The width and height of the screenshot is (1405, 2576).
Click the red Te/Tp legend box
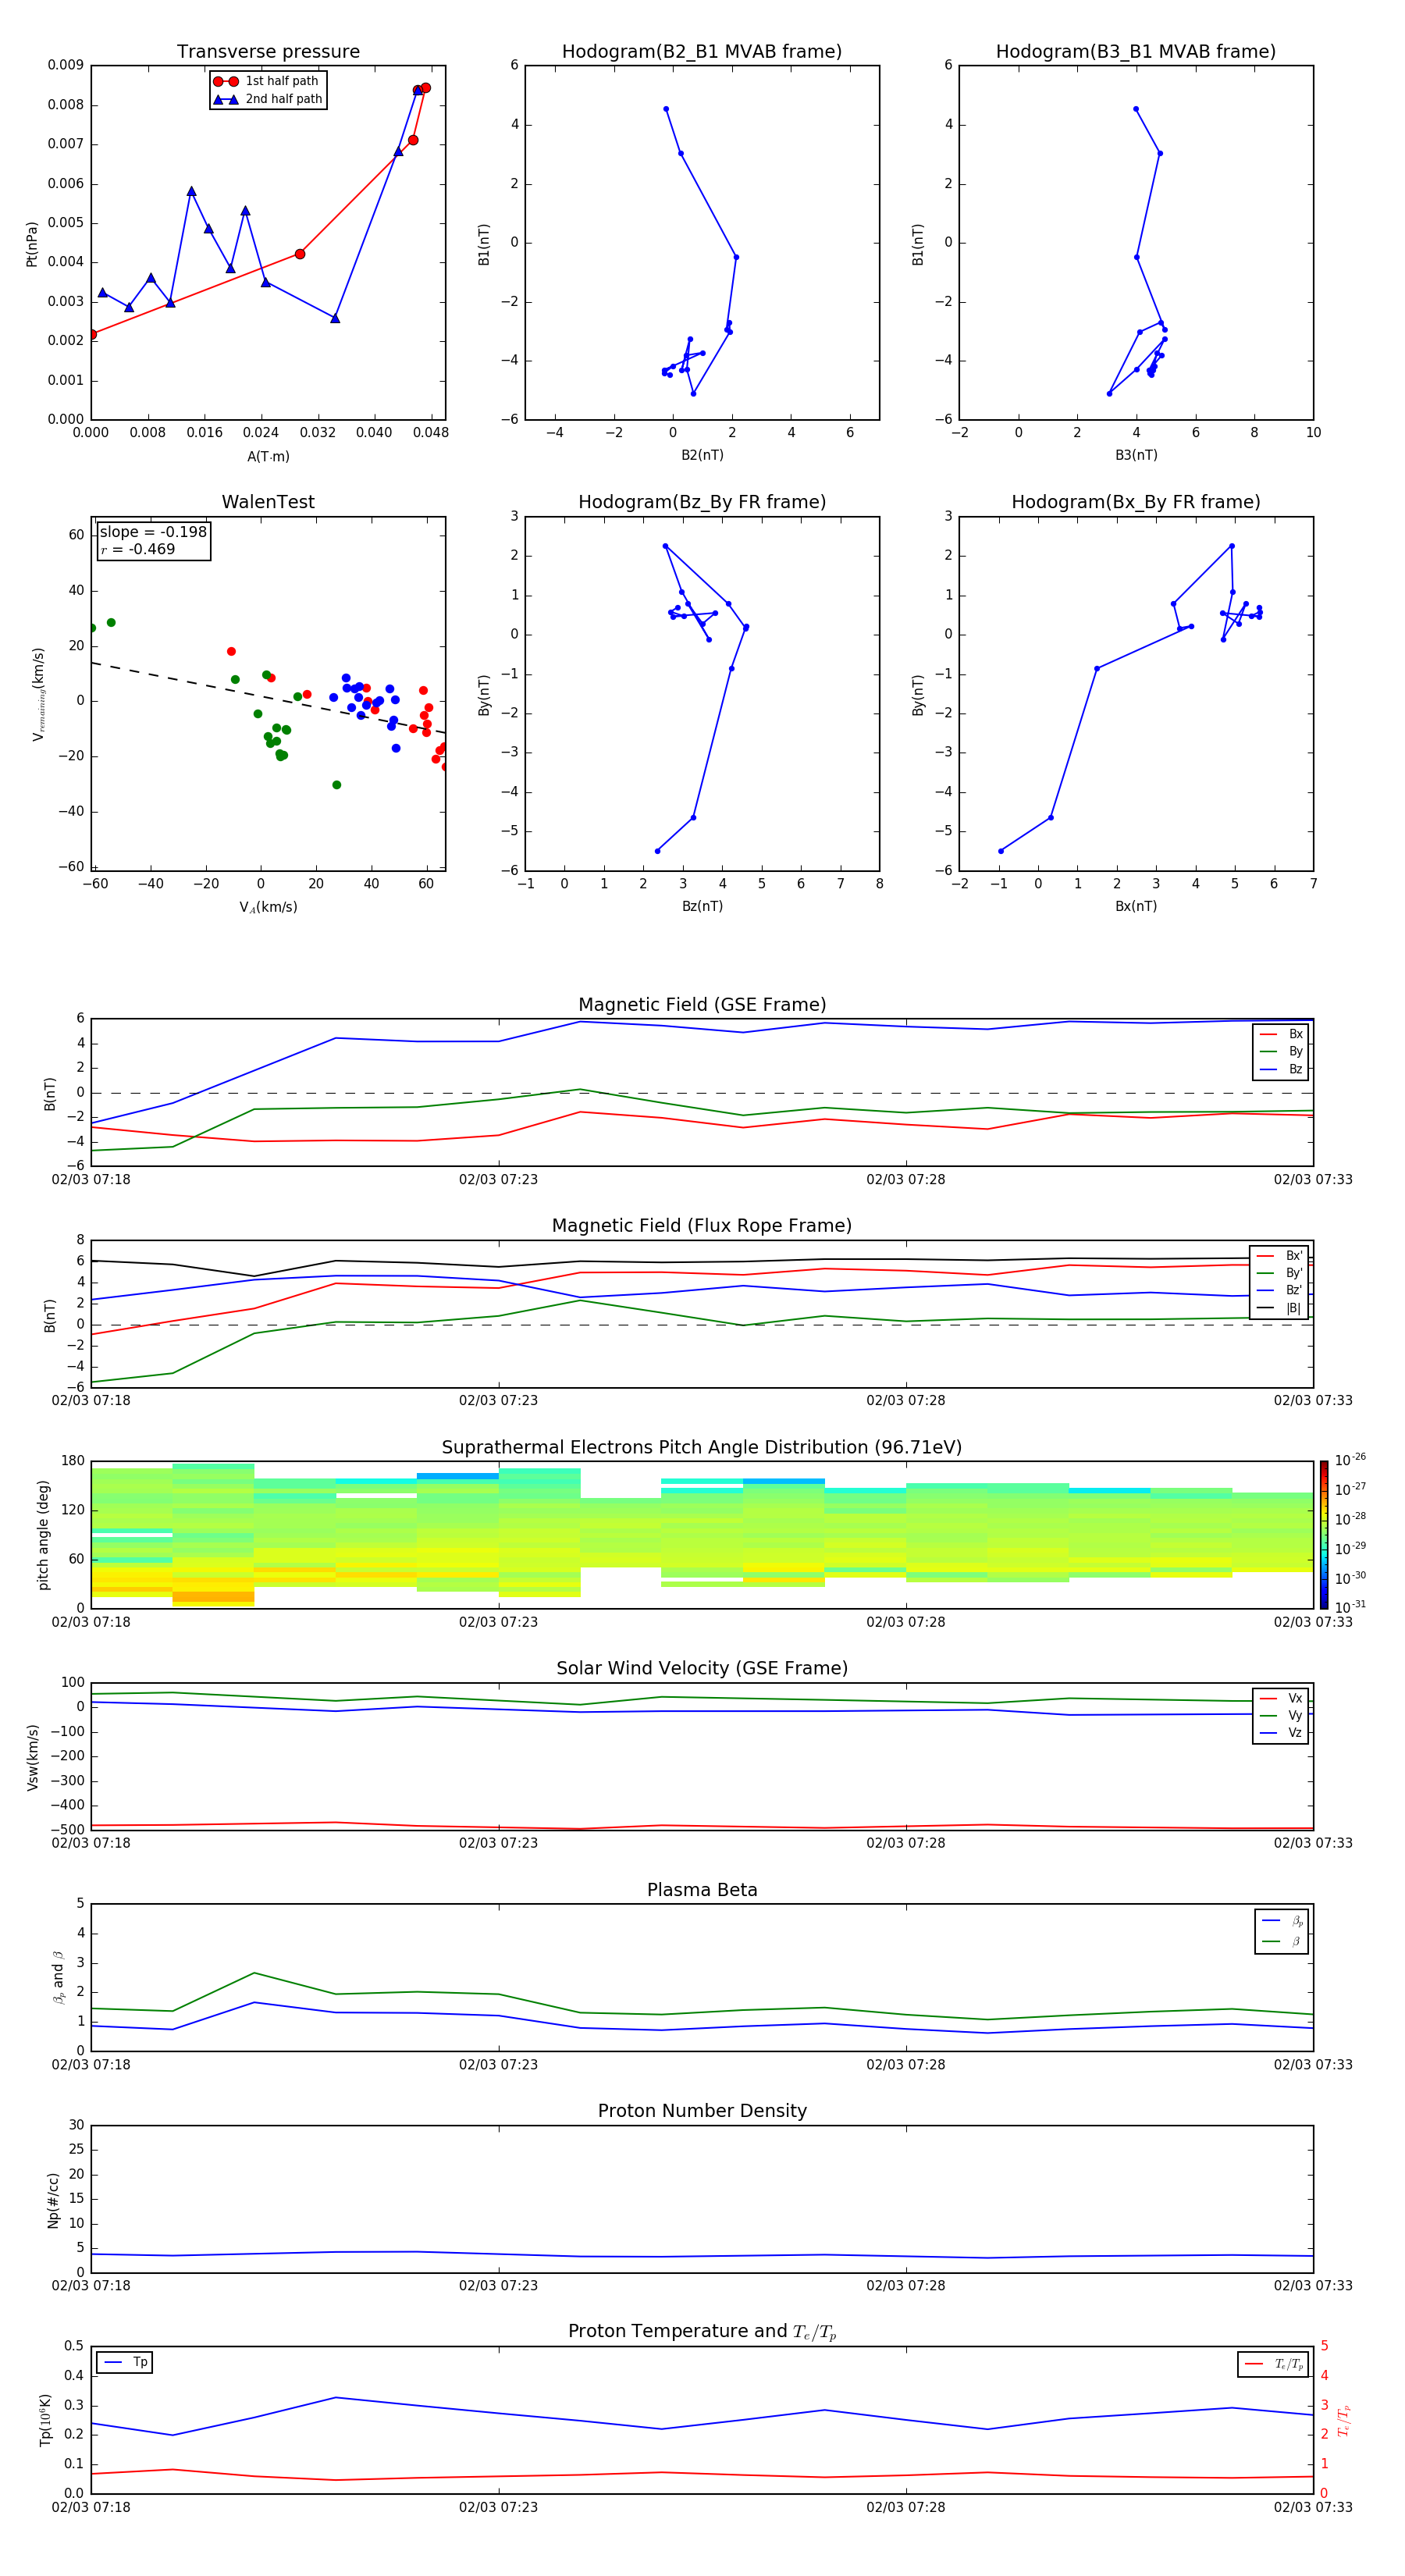pos(1273,2364)
